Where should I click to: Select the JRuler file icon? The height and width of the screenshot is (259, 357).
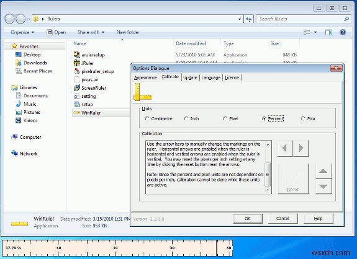coord(77,63)
